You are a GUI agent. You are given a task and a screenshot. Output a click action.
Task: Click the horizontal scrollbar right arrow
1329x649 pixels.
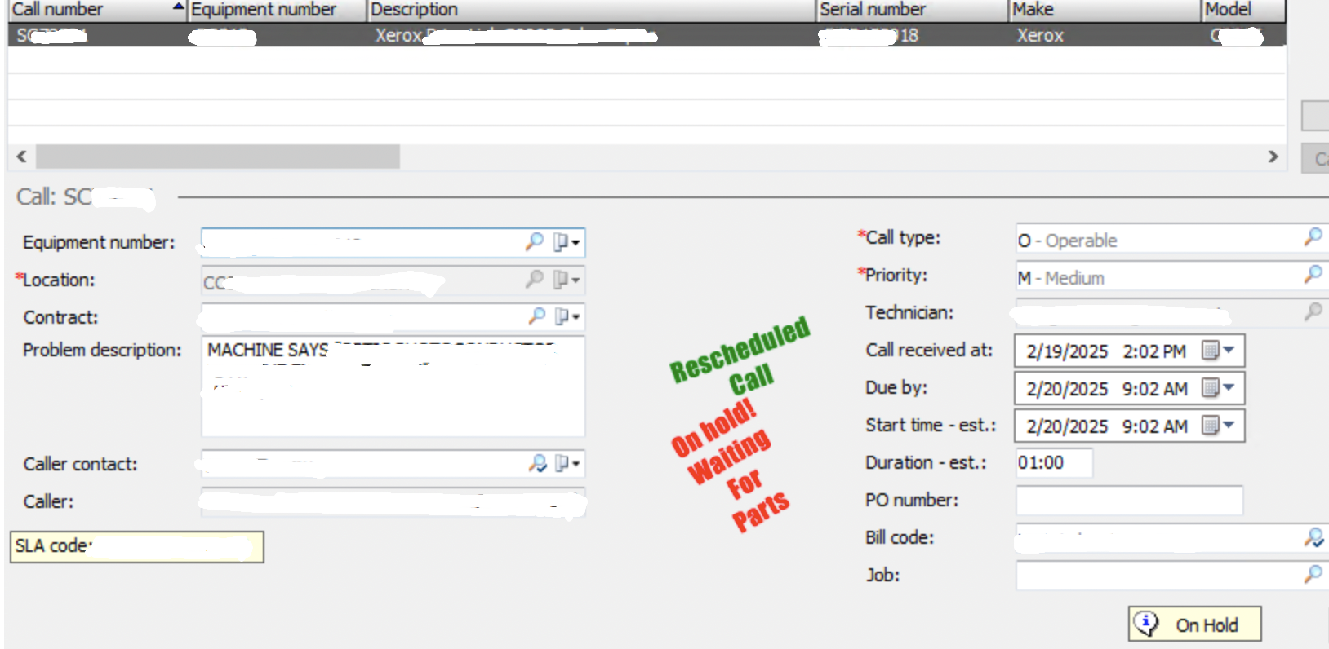pyautogui.click(x=1273, y=157)
